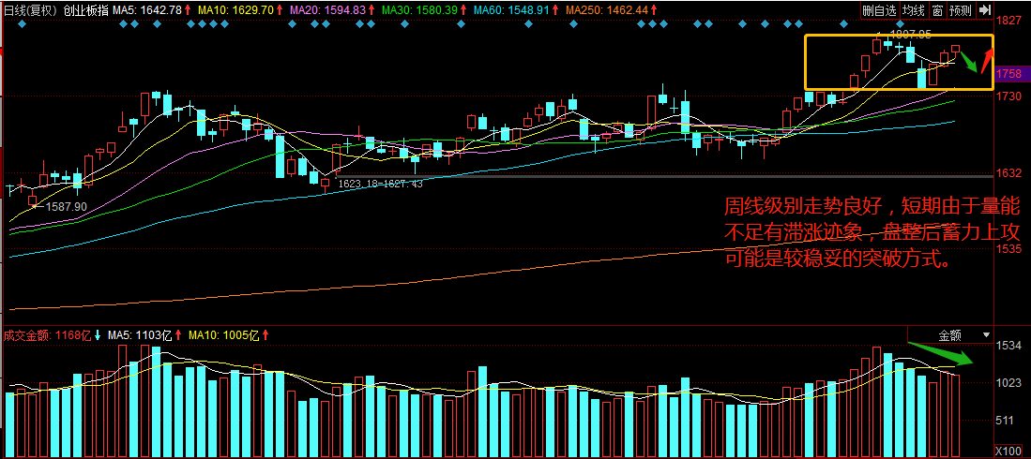1031x459 pixels.
Task: Click the 1632 price axis label
Action: tap(1008, 173)
